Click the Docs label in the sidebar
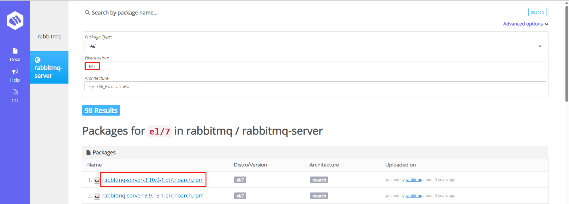Viewport: 569px width, 204px height. 15,59
